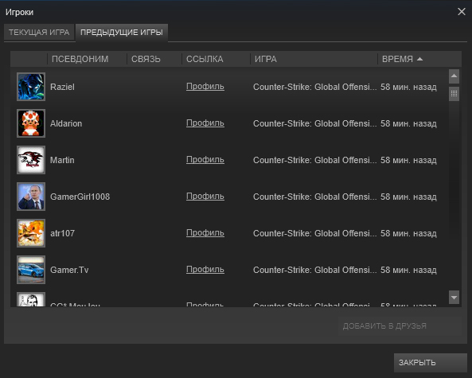Click the Добавить в друзья button
472x378 pixels.
point(400,326)
